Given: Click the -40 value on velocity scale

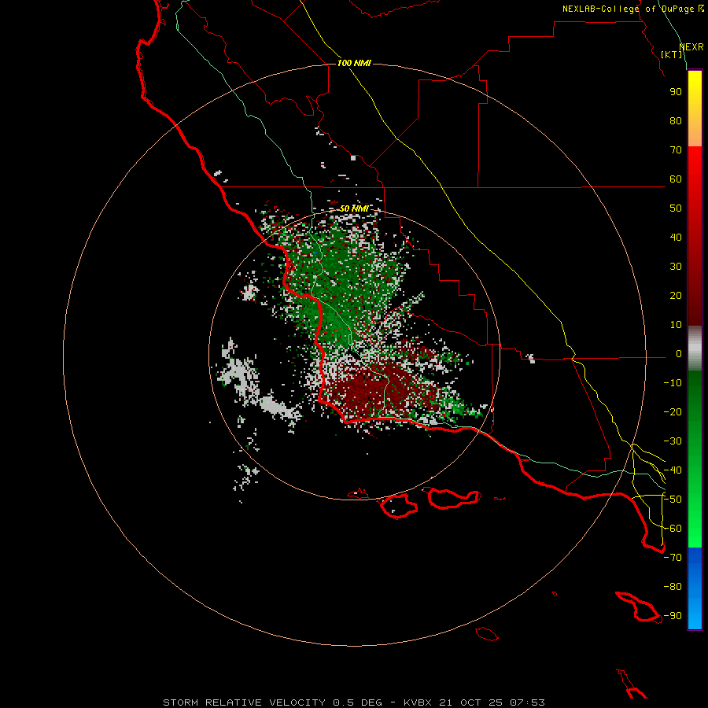Looking at the screenshot, I should 673,470.
